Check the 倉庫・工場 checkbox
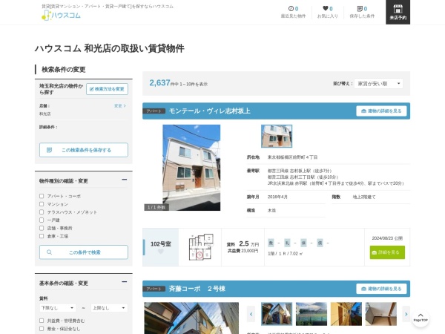 coord(42,236)
